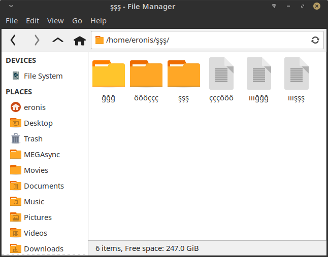Select the çççööö document icon

coord(221,74)
